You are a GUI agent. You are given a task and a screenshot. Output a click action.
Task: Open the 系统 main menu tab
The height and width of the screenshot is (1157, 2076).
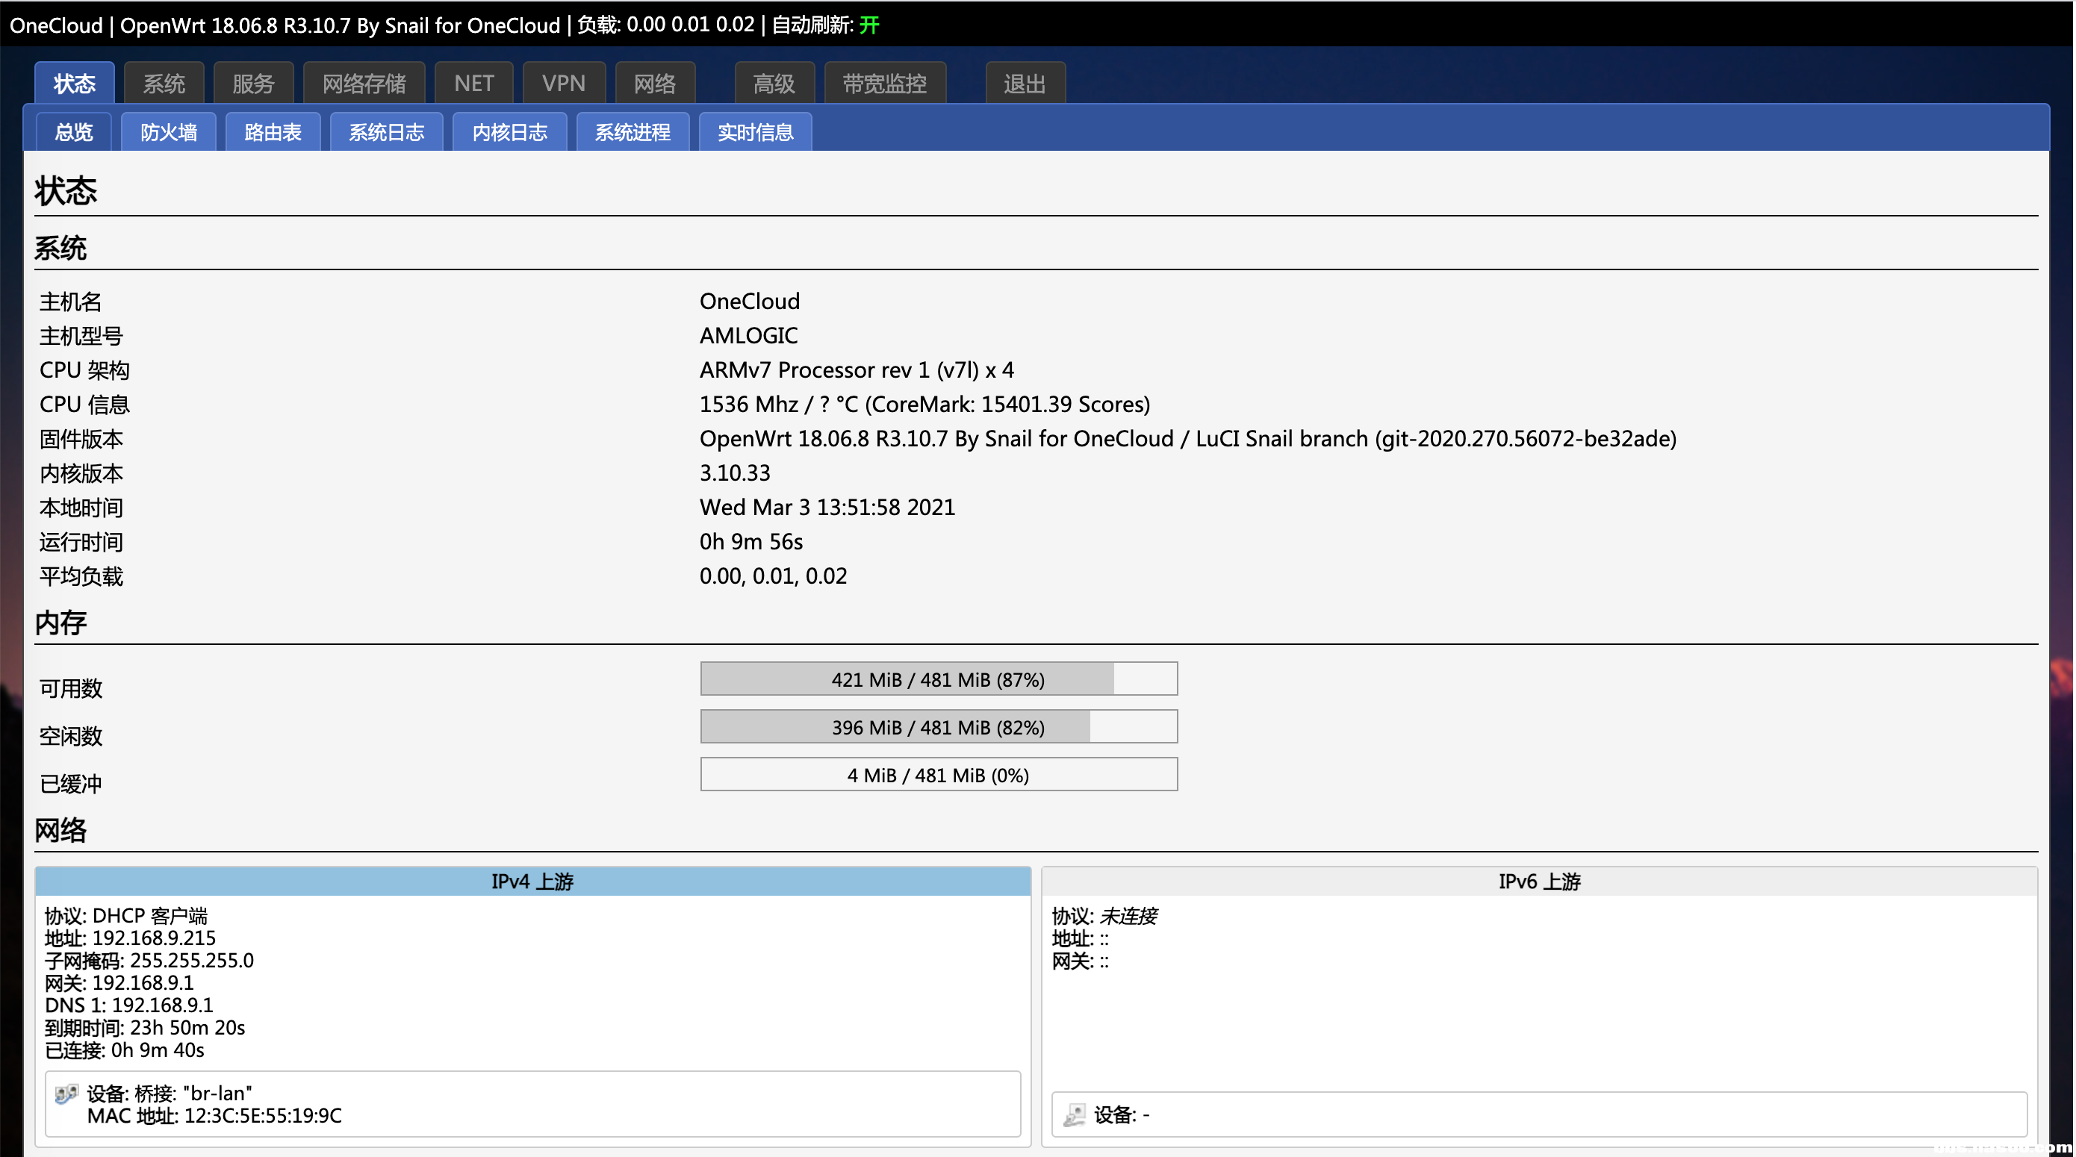pos(164,84)
